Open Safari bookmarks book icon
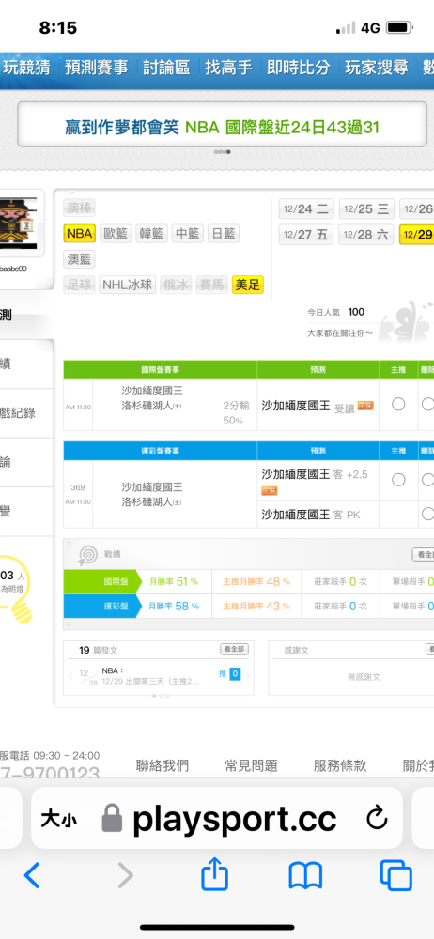This screenshot has width=434, height=939. pyautogui.click(x=305, y=876)
